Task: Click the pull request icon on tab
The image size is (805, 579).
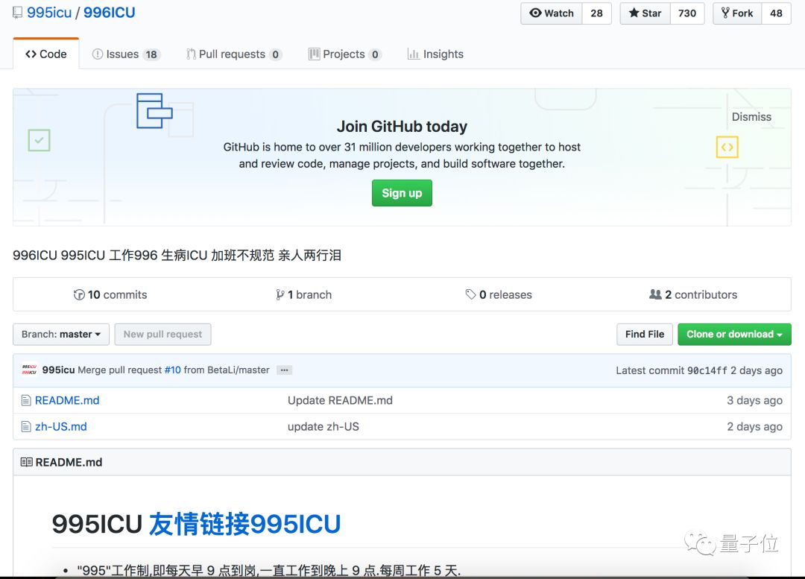Action: 191,54
